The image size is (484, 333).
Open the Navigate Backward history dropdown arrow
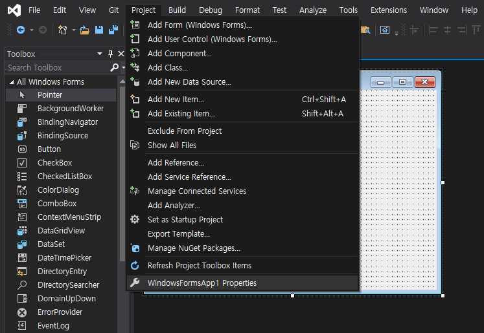point(32,30)
